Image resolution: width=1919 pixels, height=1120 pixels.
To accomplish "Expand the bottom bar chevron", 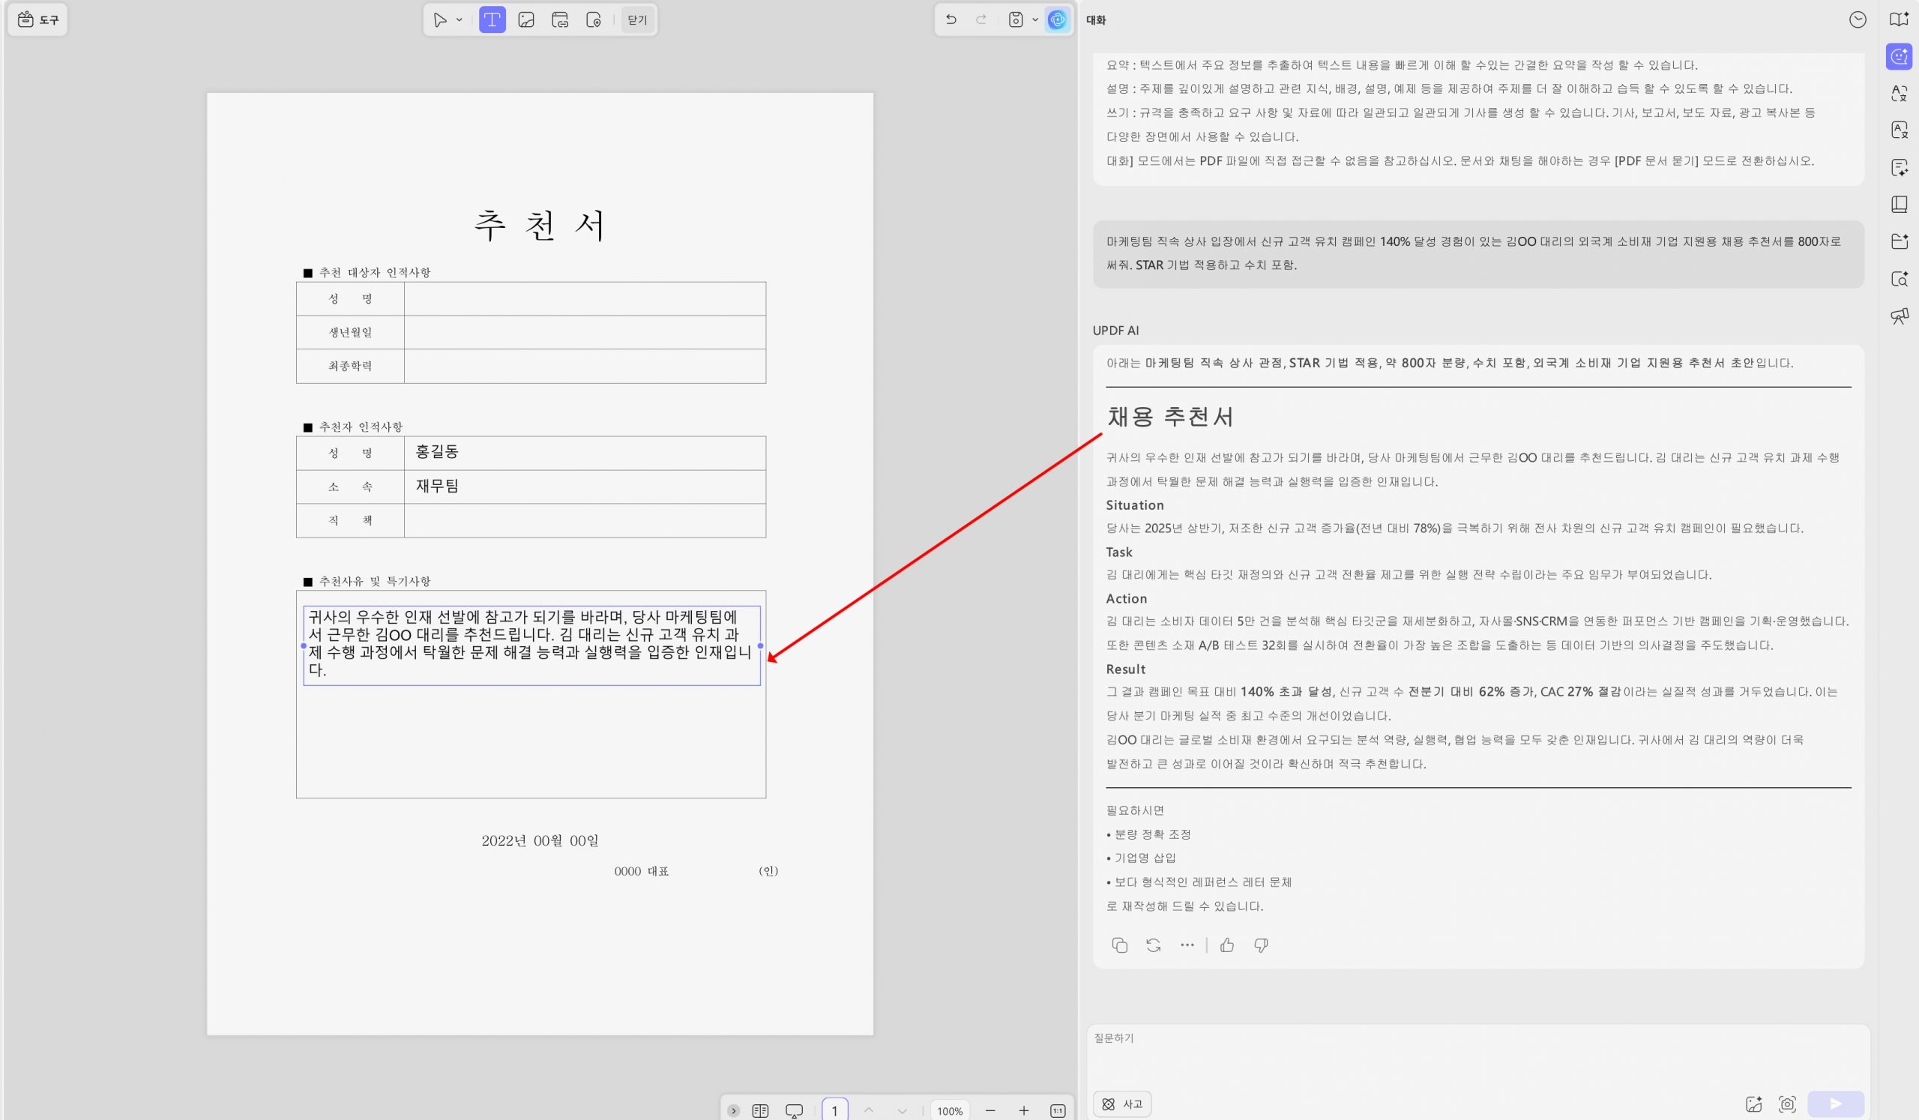I will [733, 1111].
